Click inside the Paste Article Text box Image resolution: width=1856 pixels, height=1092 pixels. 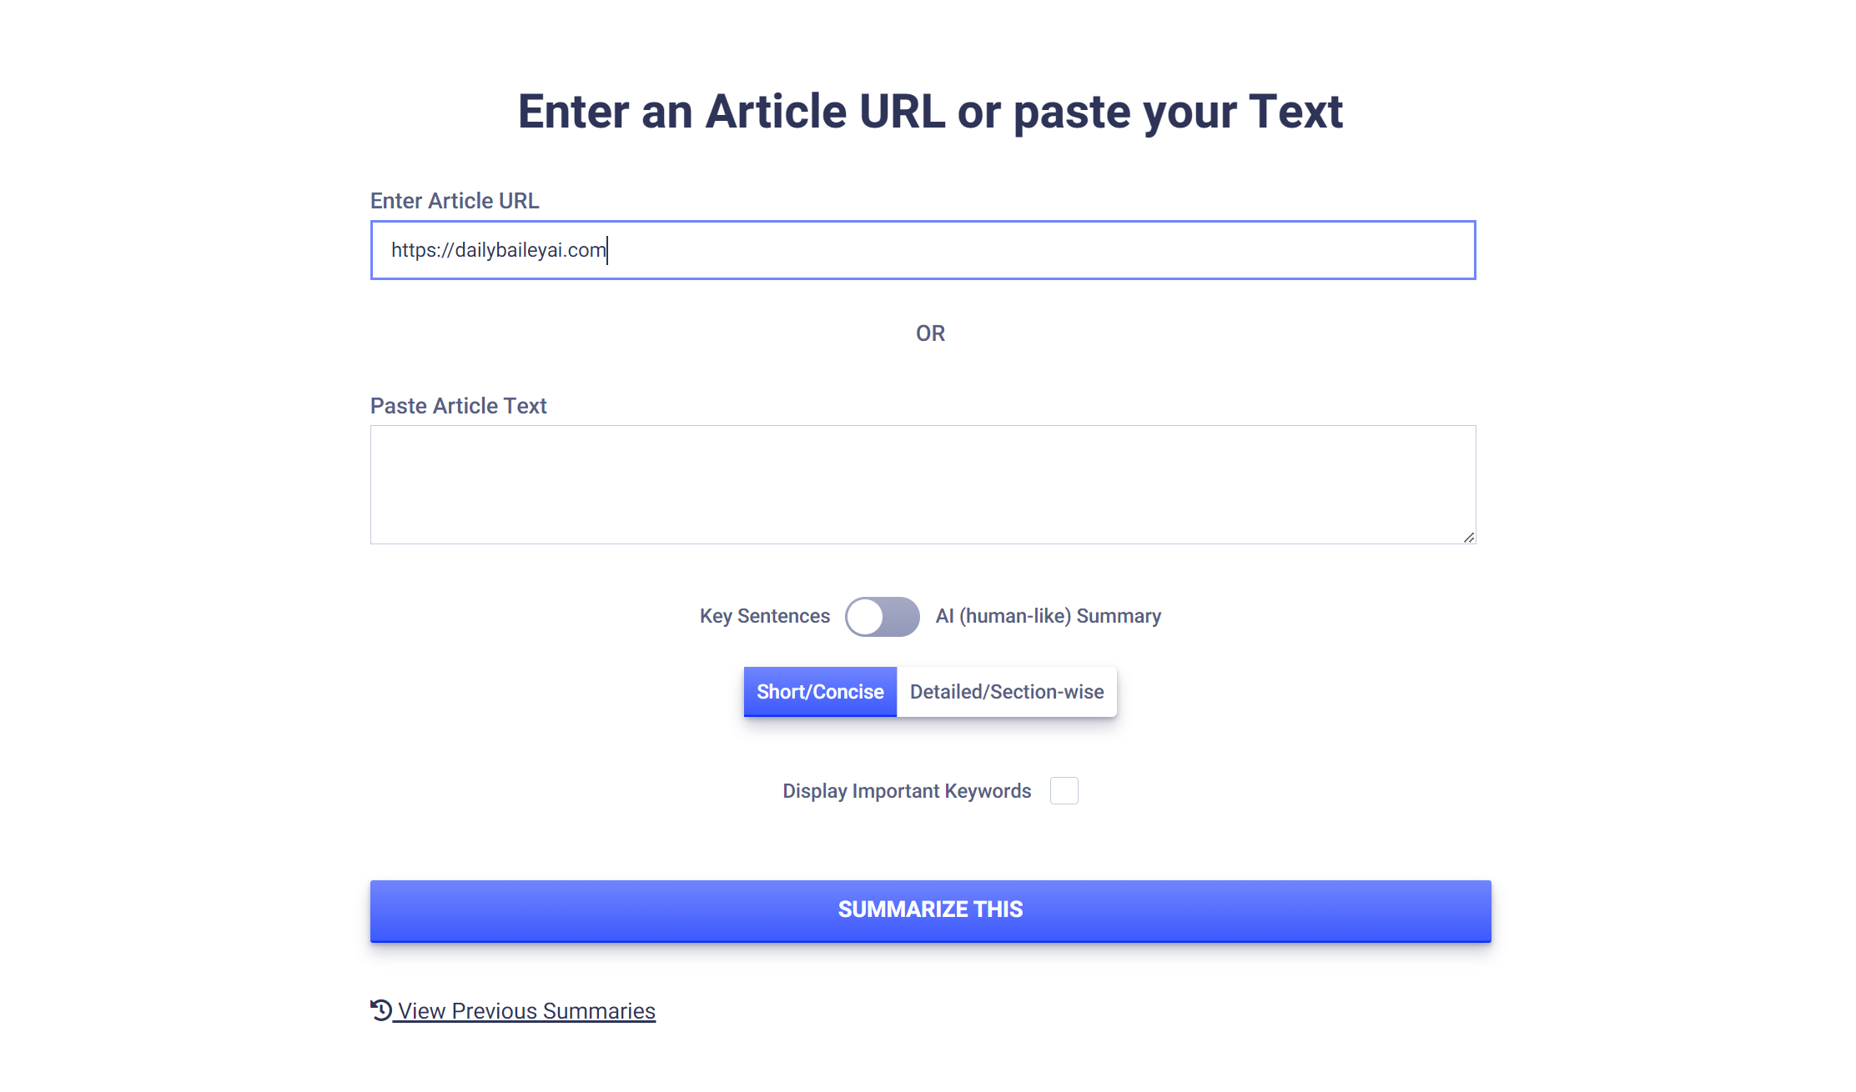tap(923, 484)
